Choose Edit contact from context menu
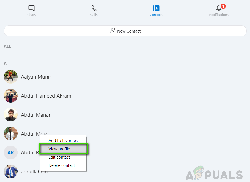 tap(59, 157)
